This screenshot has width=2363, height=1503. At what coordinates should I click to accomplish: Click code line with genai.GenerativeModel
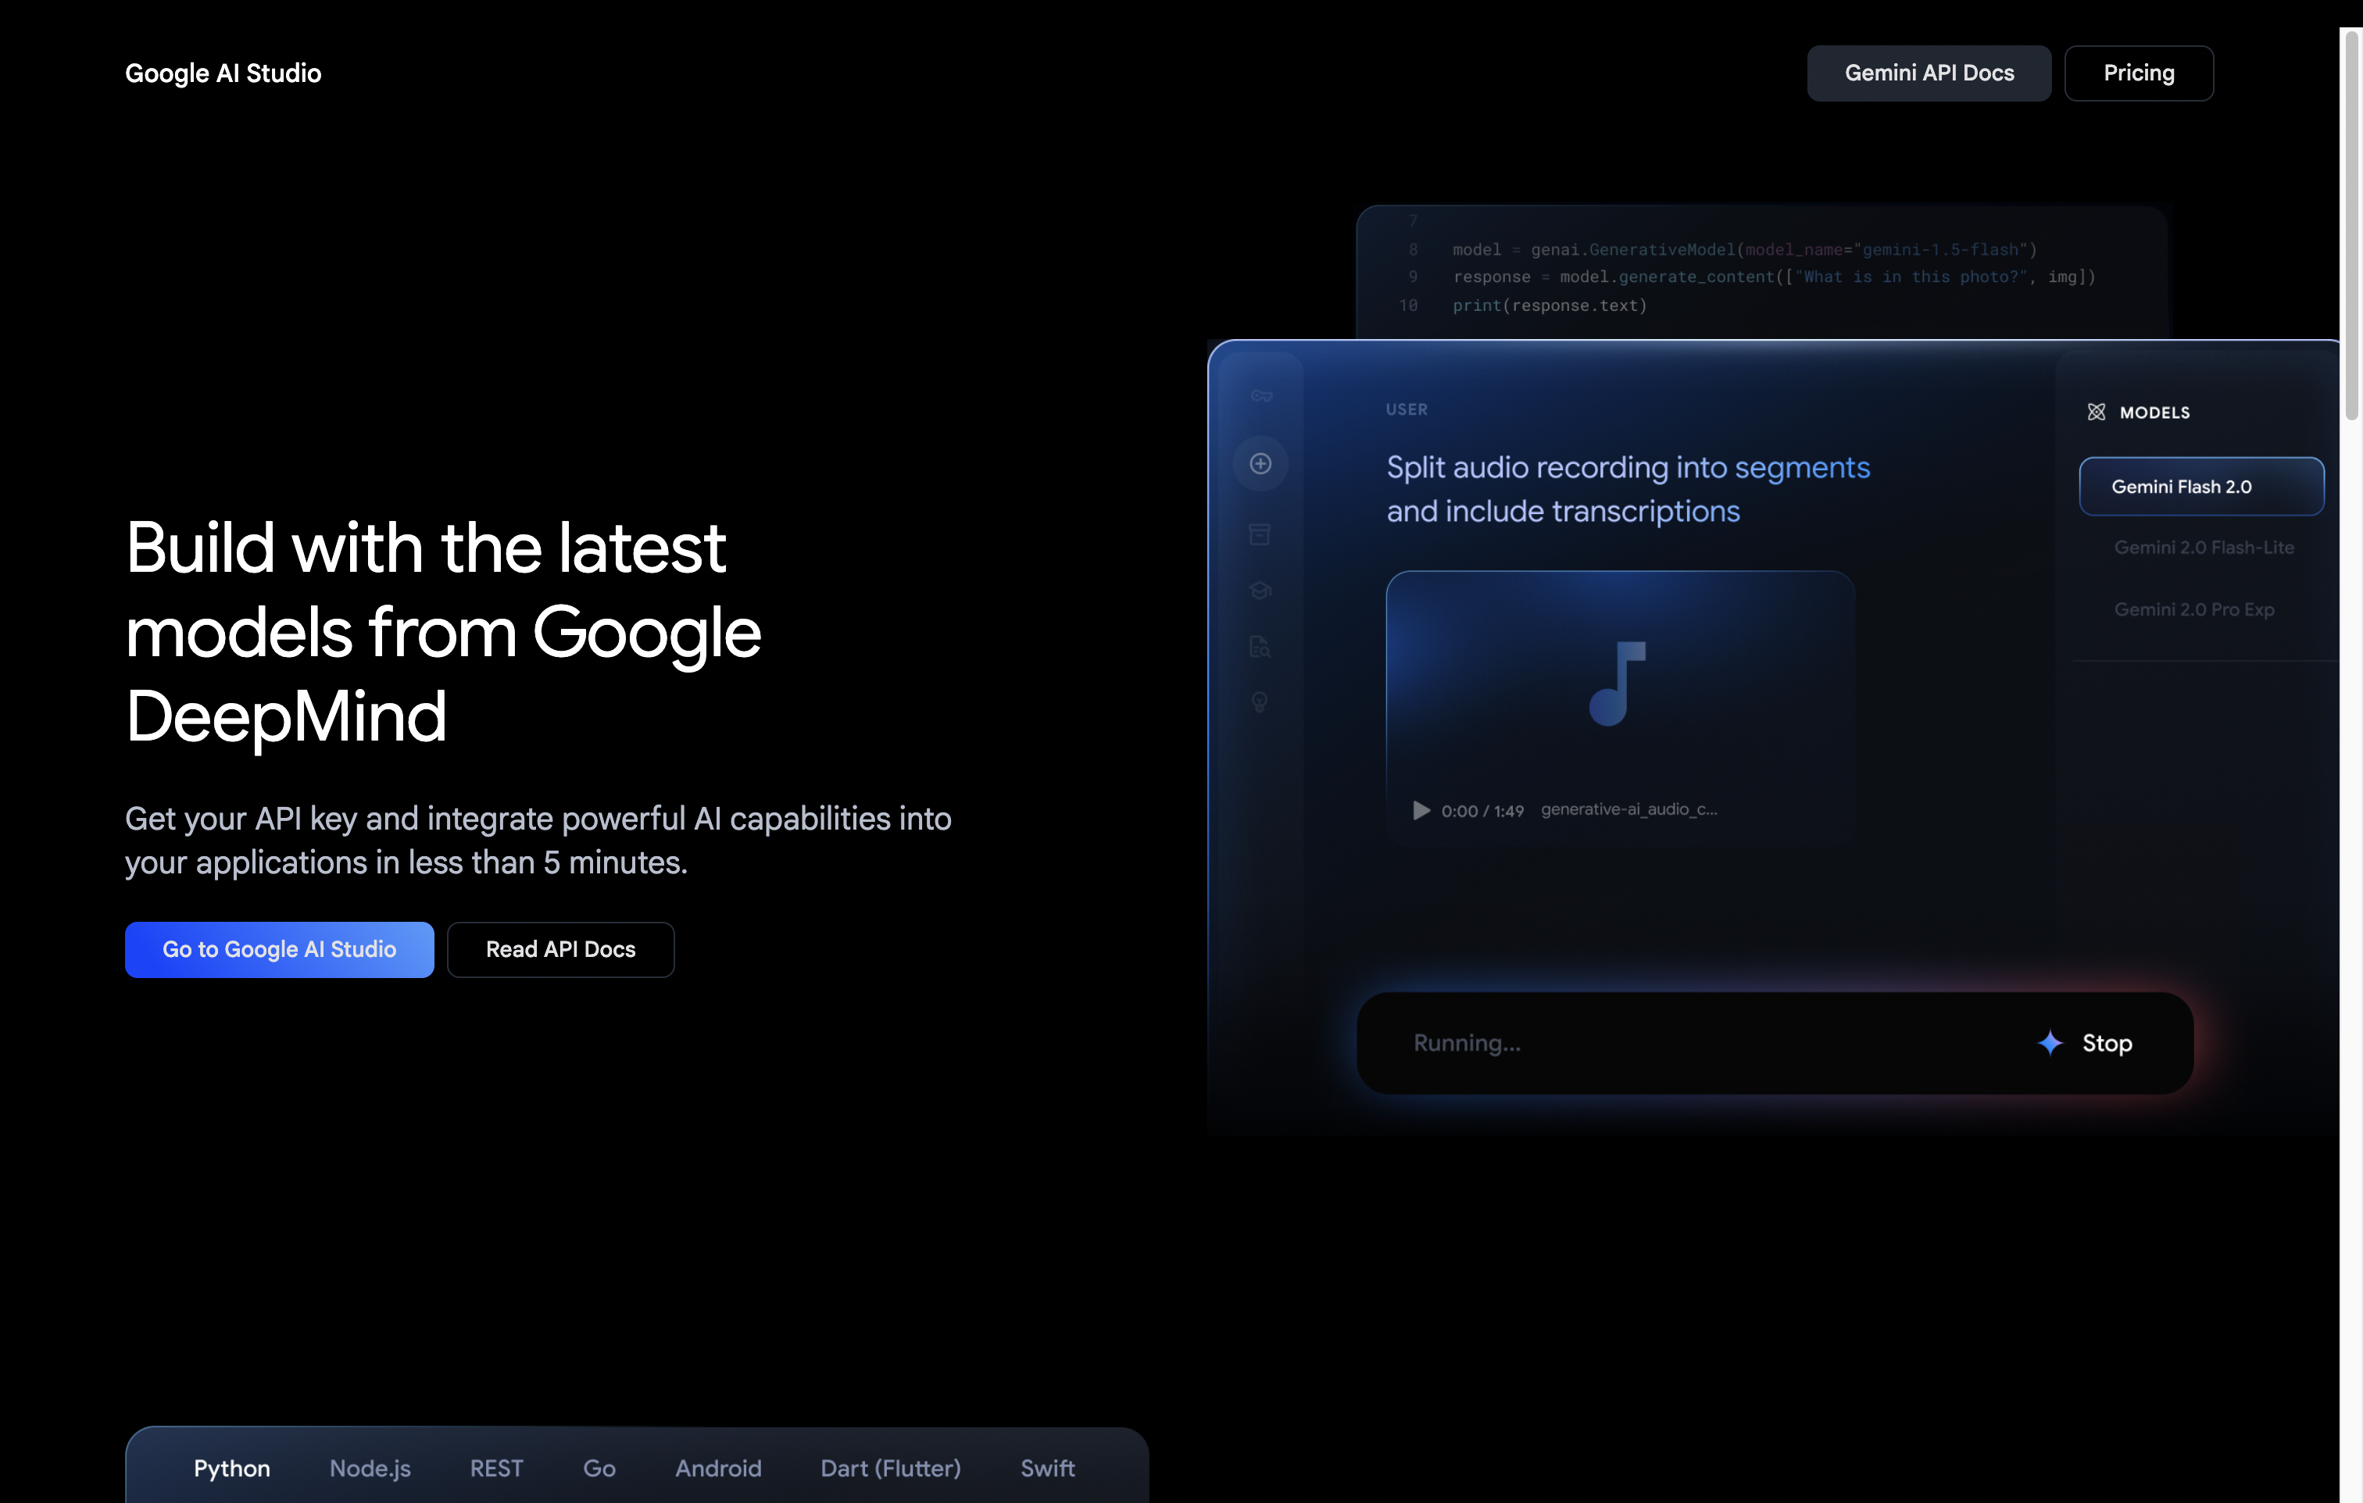click(1745, 249)
